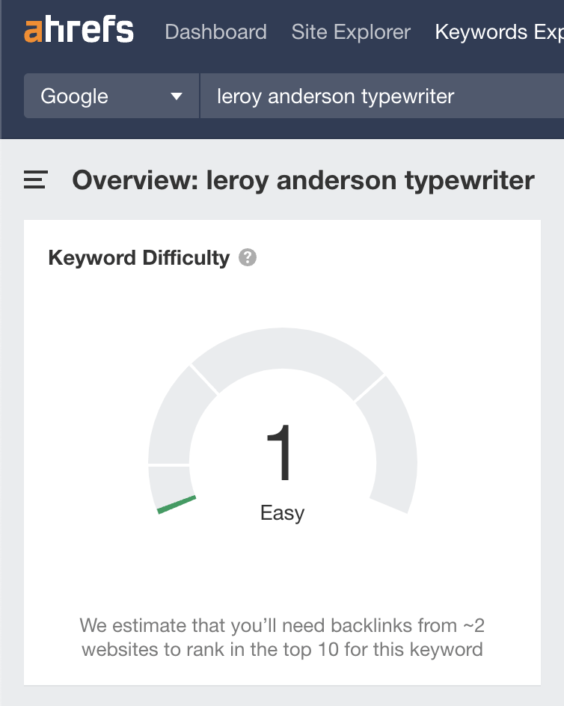Open the hamburger sidebar menu icon

point(36,179)
